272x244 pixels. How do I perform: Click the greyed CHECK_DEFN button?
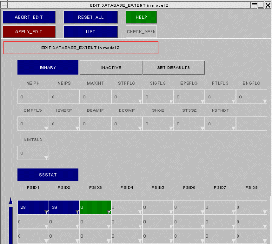(141, 32)
